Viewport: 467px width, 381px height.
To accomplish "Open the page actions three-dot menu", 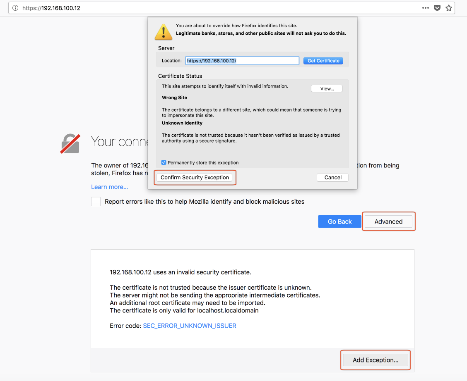I will pos(426,8).
